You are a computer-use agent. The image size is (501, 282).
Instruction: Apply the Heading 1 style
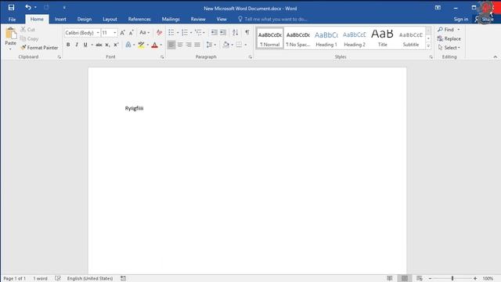click(326, 38)
